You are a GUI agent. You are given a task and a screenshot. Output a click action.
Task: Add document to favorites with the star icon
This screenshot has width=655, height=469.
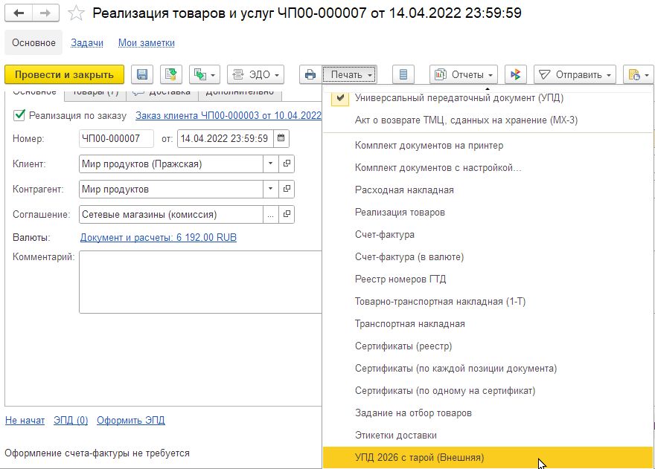coord(76,13)
